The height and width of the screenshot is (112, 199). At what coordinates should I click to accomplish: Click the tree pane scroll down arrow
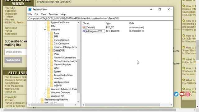78,102
